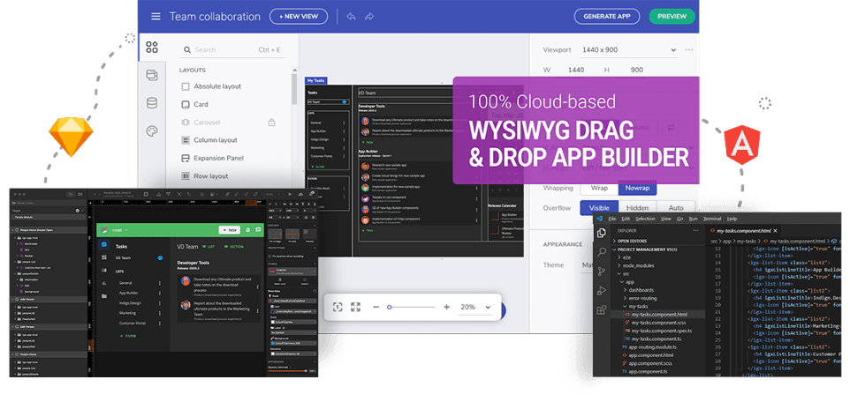Adjust the canvas zoom slider

click(x=411, y=307)
